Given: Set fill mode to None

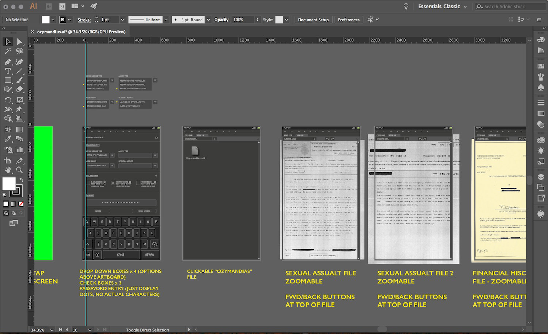Looking at the screenshot, I should click(21, 204).
